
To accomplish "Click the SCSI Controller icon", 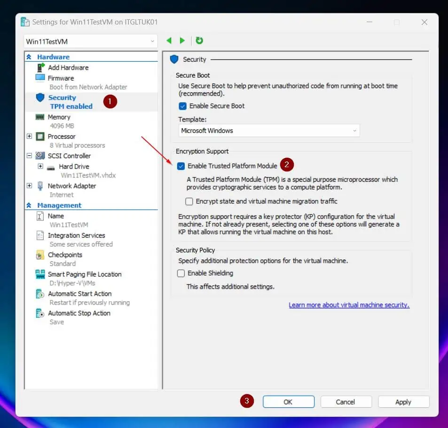I will coord(40,156).
